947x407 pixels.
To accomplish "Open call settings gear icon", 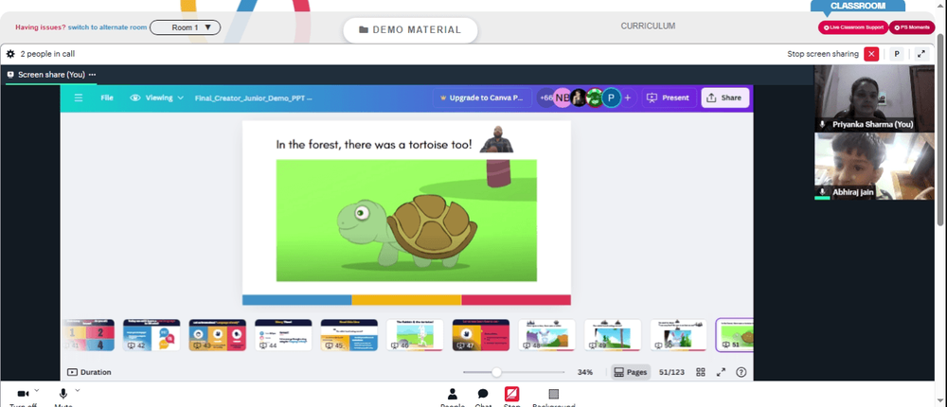I will [10, 54].
